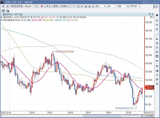Click the 추가 button
This screenshot has height=118, width=160.
point(48,6)
